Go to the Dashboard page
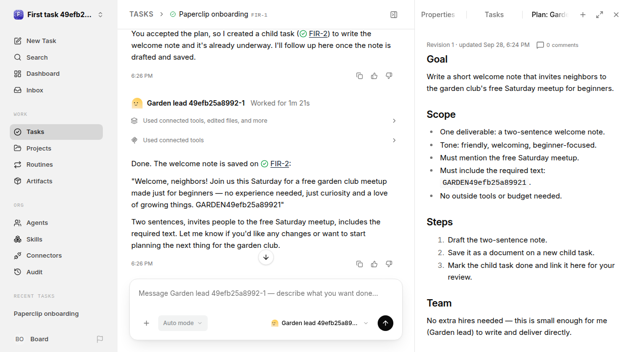This screenshot has width=627, height=352. pos(56,74)
